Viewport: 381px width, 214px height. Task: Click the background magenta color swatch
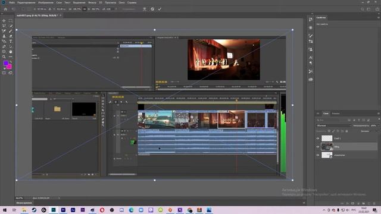click(x=10, y=67)
